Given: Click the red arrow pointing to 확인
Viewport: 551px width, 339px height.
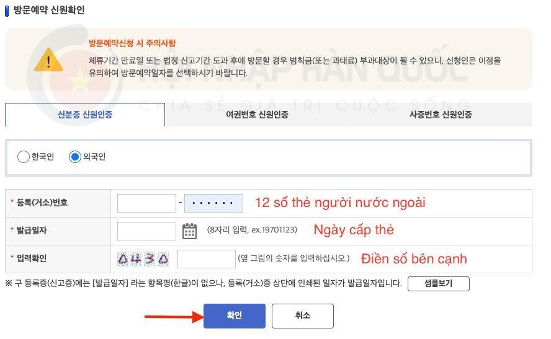Looking at the screenshot, I should coord(173,317).
